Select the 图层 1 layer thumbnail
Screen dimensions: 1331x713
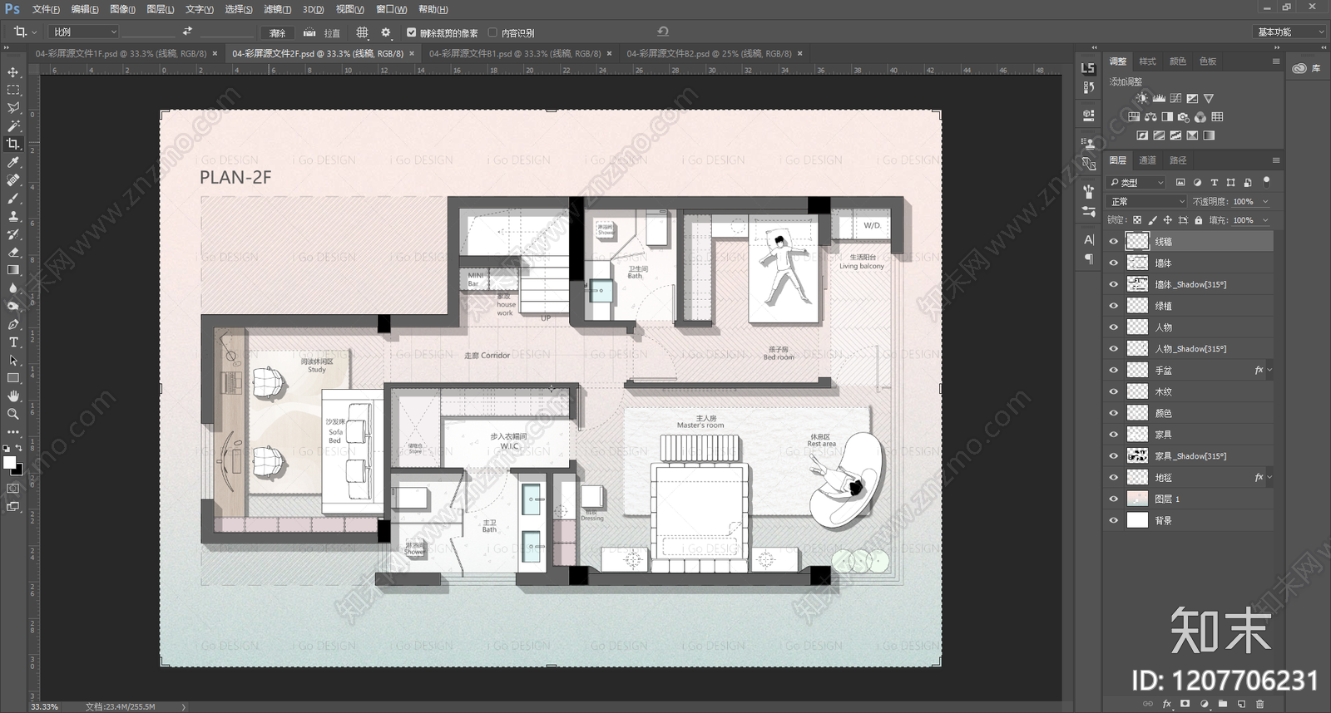coord(1137,499)
